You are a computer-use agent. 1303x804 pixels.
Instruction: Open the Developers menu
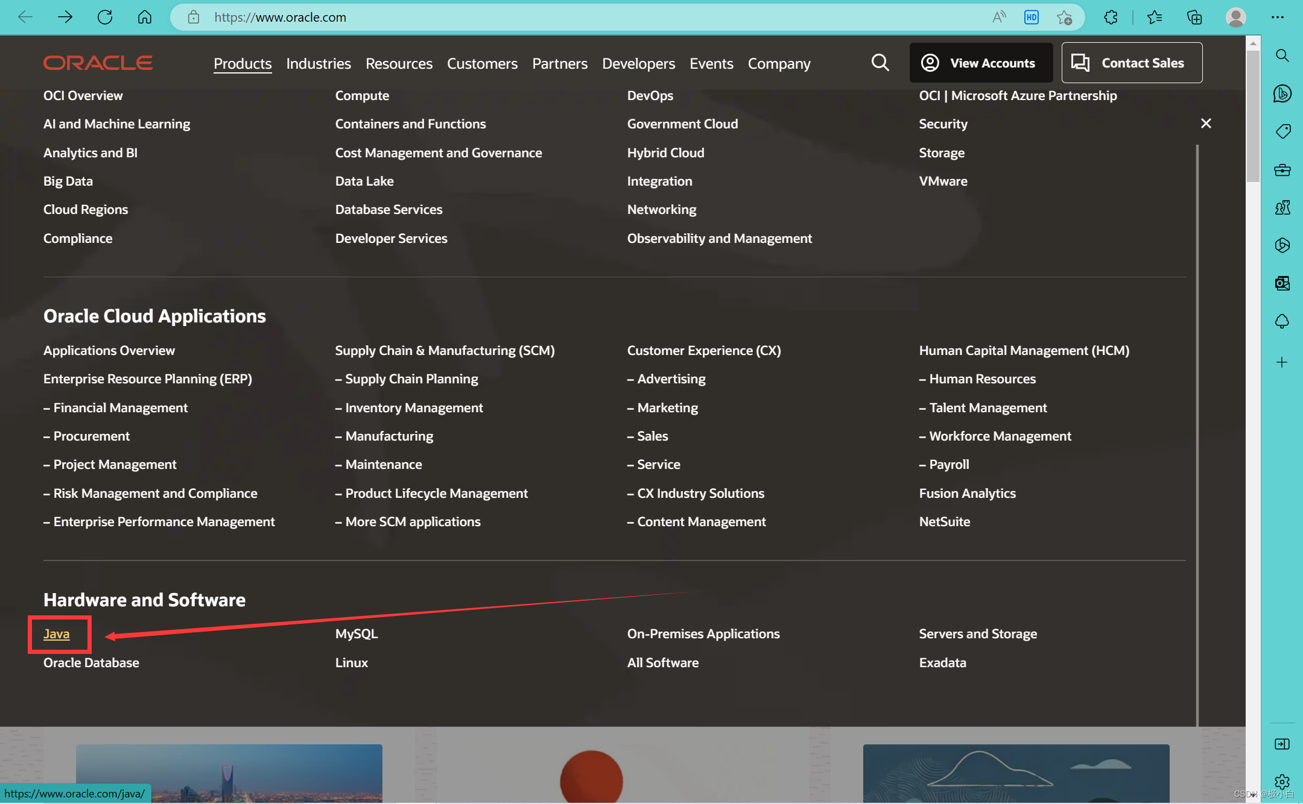click(x=638, y=63)
